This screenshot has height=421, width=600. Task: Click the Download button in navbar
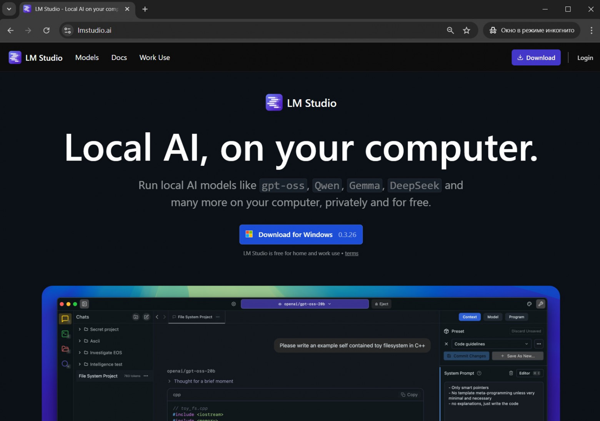(536, 58)
